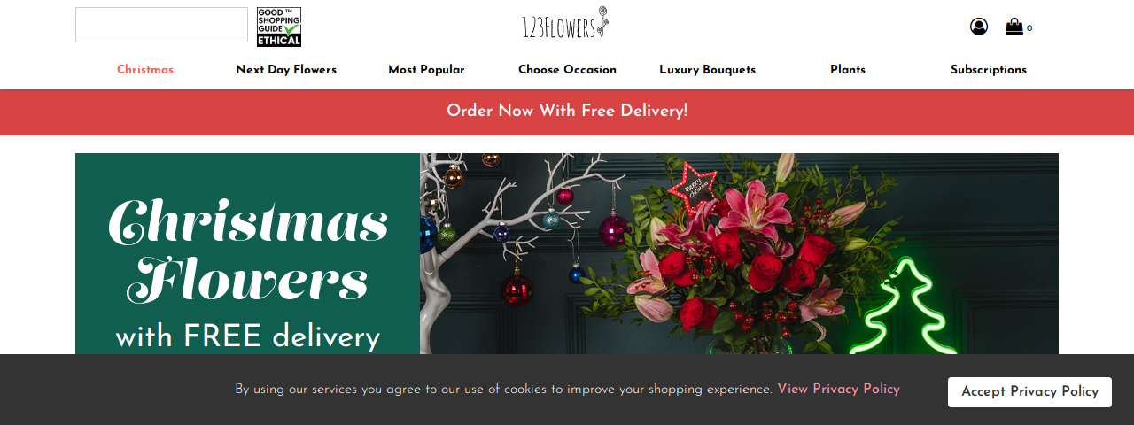
Task: Click the Good Shopping Guide Ethical badge
Action: (279, 27)
